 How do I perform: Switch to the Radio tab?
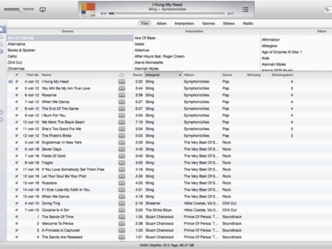point(248,24)
